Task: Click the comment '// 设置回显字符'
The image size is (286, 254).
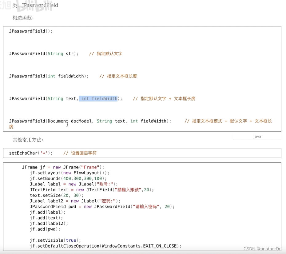Action: [80, 153]
